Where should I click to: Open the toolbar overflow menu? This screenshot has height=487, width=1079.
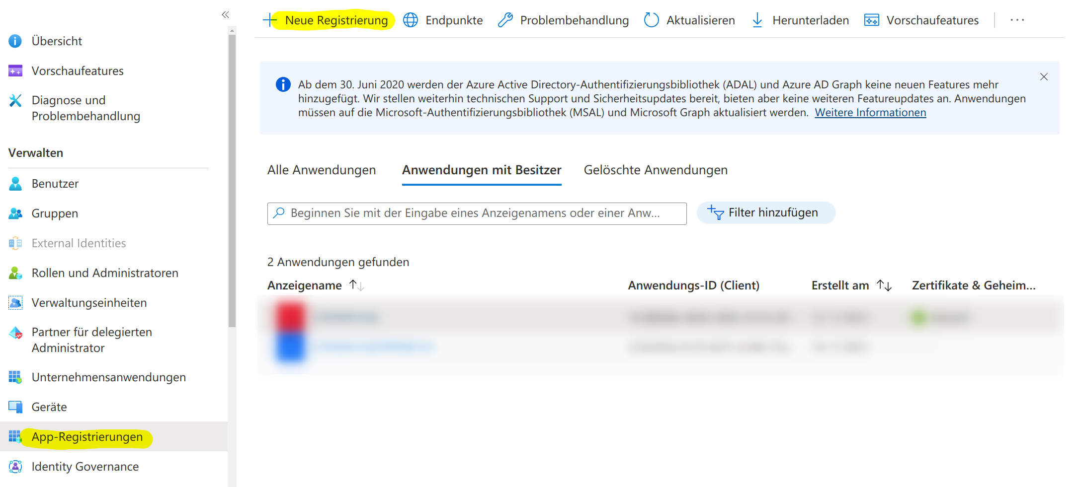[1017, 20]
